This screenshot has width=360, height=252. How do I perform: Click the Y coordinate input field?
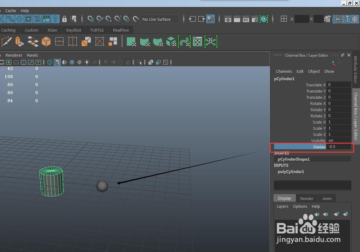click(x=319, y=19)
